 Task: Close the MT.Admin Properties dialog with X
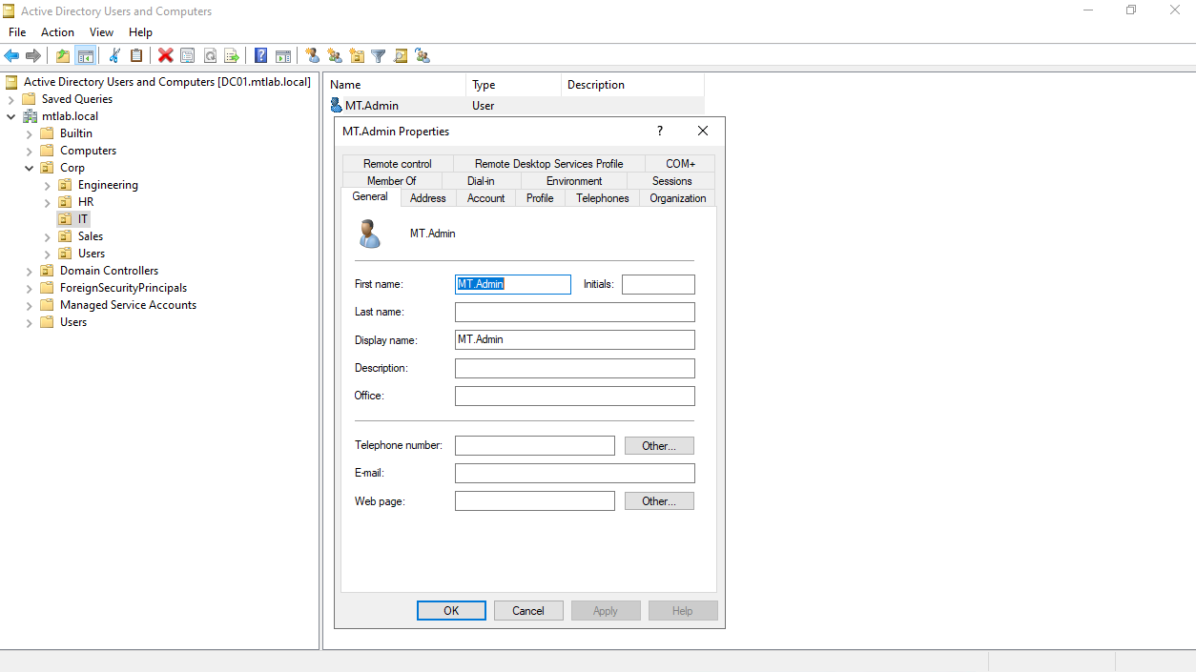pyautogui.click(x=703, y=131)
